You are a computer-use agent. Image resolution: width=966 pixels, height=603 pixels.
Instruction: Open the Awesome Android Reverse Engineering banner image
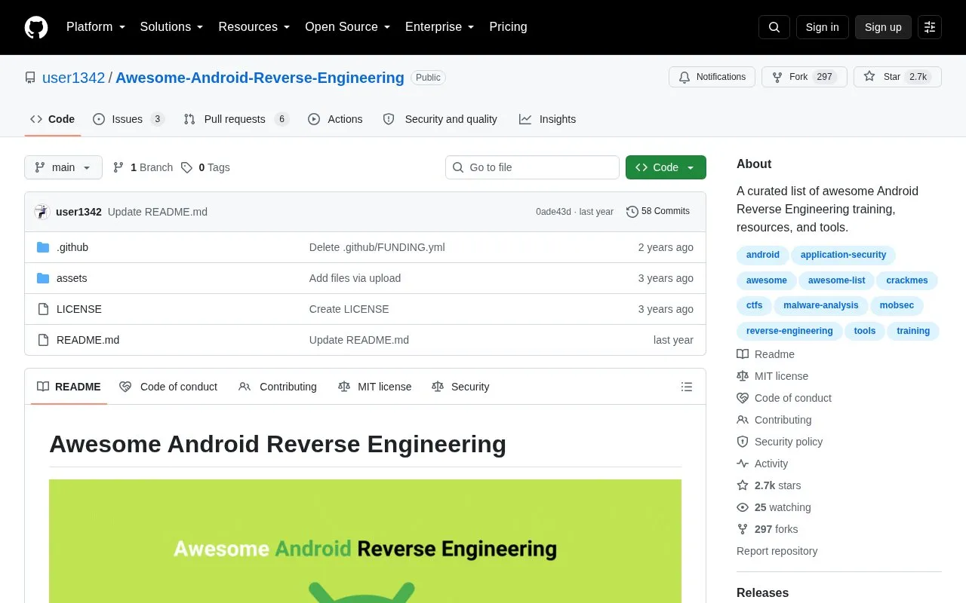[365, 541]
